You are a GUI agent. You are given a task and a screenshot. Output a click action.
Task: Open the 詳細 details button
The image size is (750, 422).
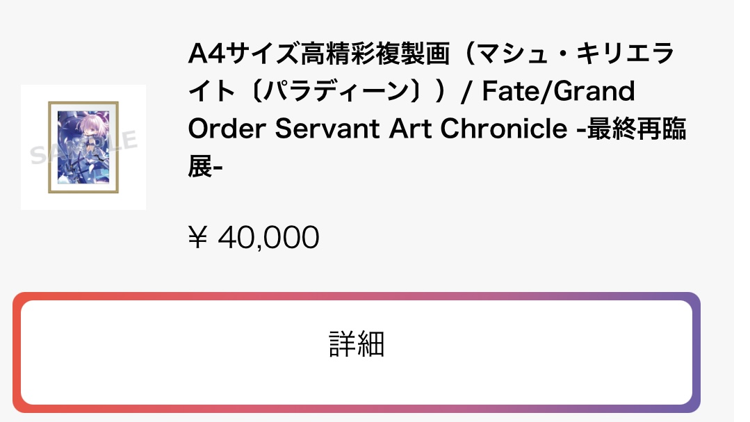coord(356,344)
